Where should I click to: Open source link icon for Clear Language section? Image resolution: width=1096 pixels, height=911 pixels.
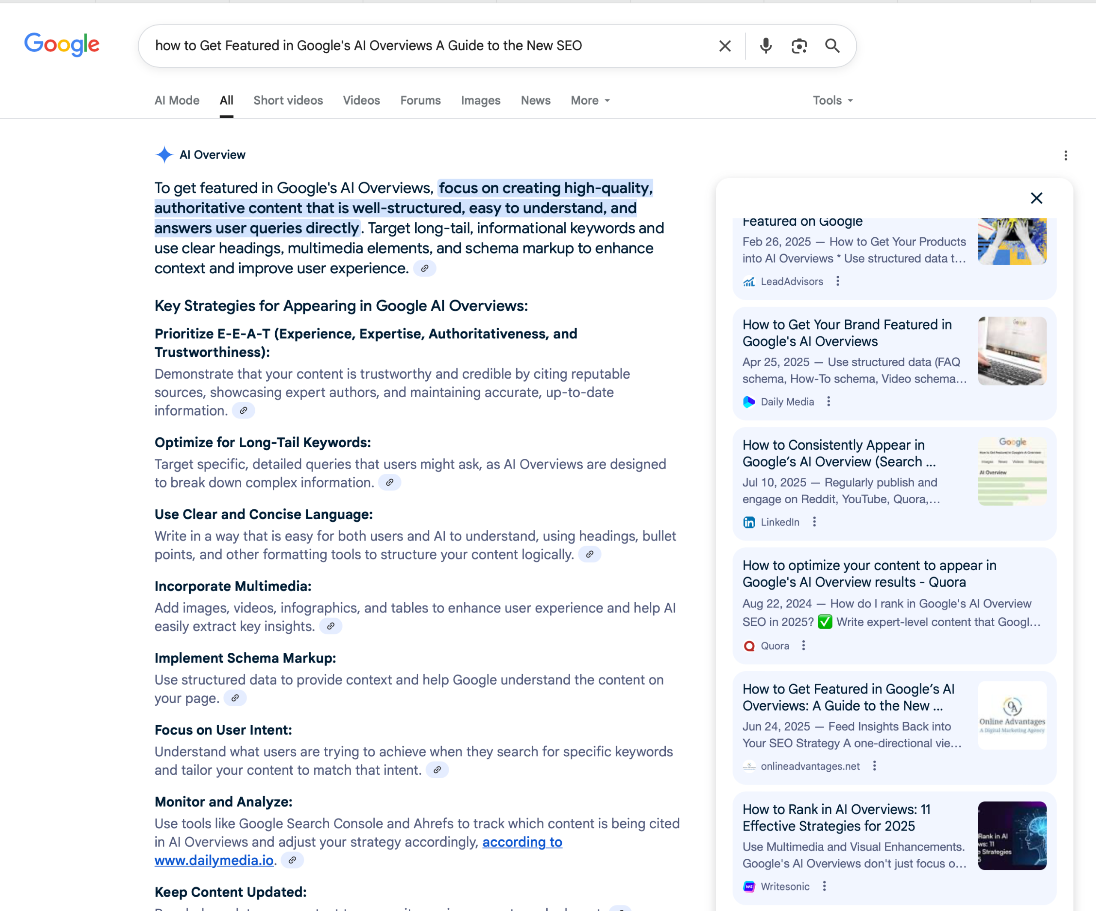(590, 554)
